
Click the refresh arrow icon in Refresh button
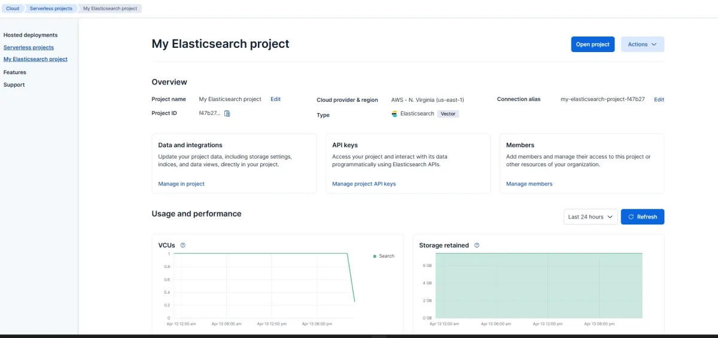click(631, 217)
